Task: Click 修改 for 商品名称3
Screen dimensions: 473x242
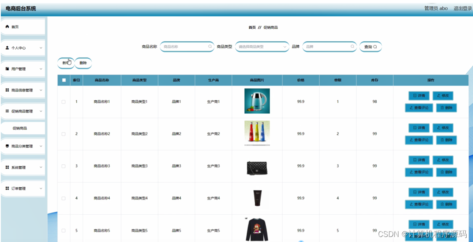Action: [443, 160]
